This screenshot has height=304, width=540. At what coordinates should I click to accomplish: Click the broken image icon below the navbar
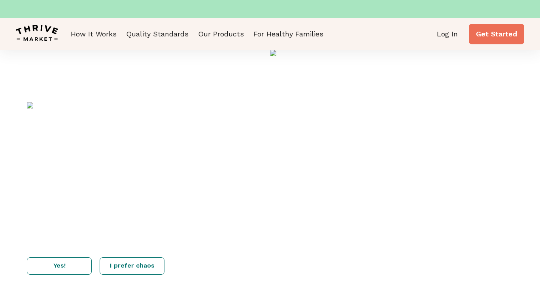point(273,53)
